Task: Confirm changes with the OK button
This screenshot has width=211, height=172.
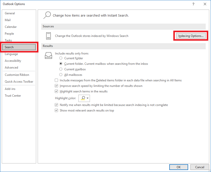Action: point(179,167)
